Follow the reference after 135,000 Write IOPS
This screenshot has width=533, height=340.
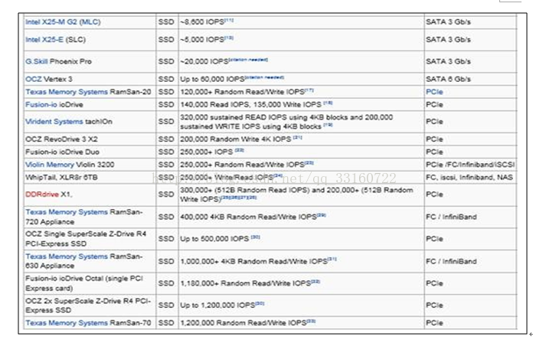point(328,103)
